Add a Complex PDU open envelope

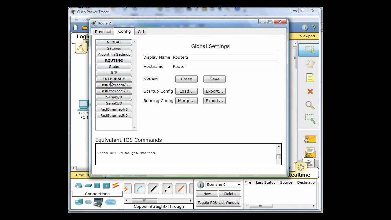click(x=310, y=152)
